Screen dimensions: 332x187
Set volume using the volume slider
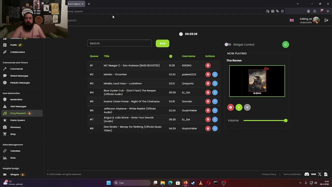pyautogui.click(x=265, y=121)
